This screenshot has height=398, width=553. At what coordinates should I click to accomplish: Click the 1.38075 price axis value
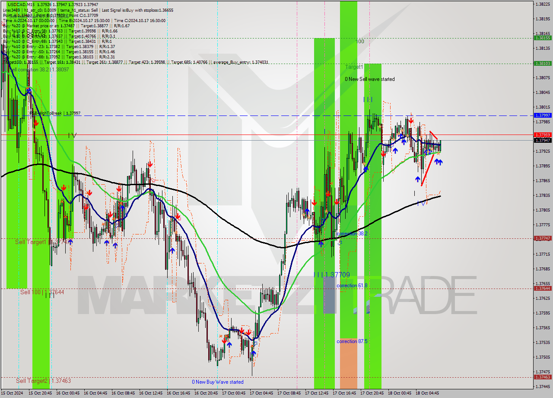click(x=543, y=78)
